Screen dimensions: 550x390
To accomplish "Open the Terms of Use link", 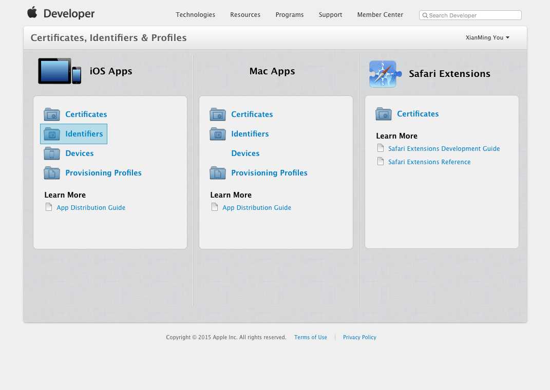I will [310, 337].
